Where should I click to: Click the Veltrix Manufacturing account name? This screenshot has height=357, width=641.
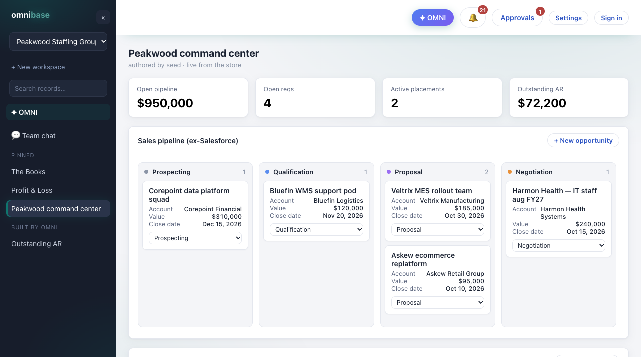pyautogui.click(x=452, y=201)
